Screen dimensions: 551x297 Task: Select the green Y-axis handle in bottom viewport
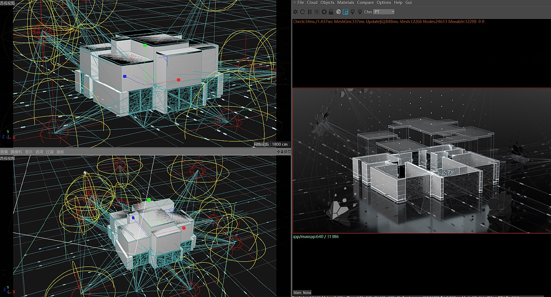(149, 200)
